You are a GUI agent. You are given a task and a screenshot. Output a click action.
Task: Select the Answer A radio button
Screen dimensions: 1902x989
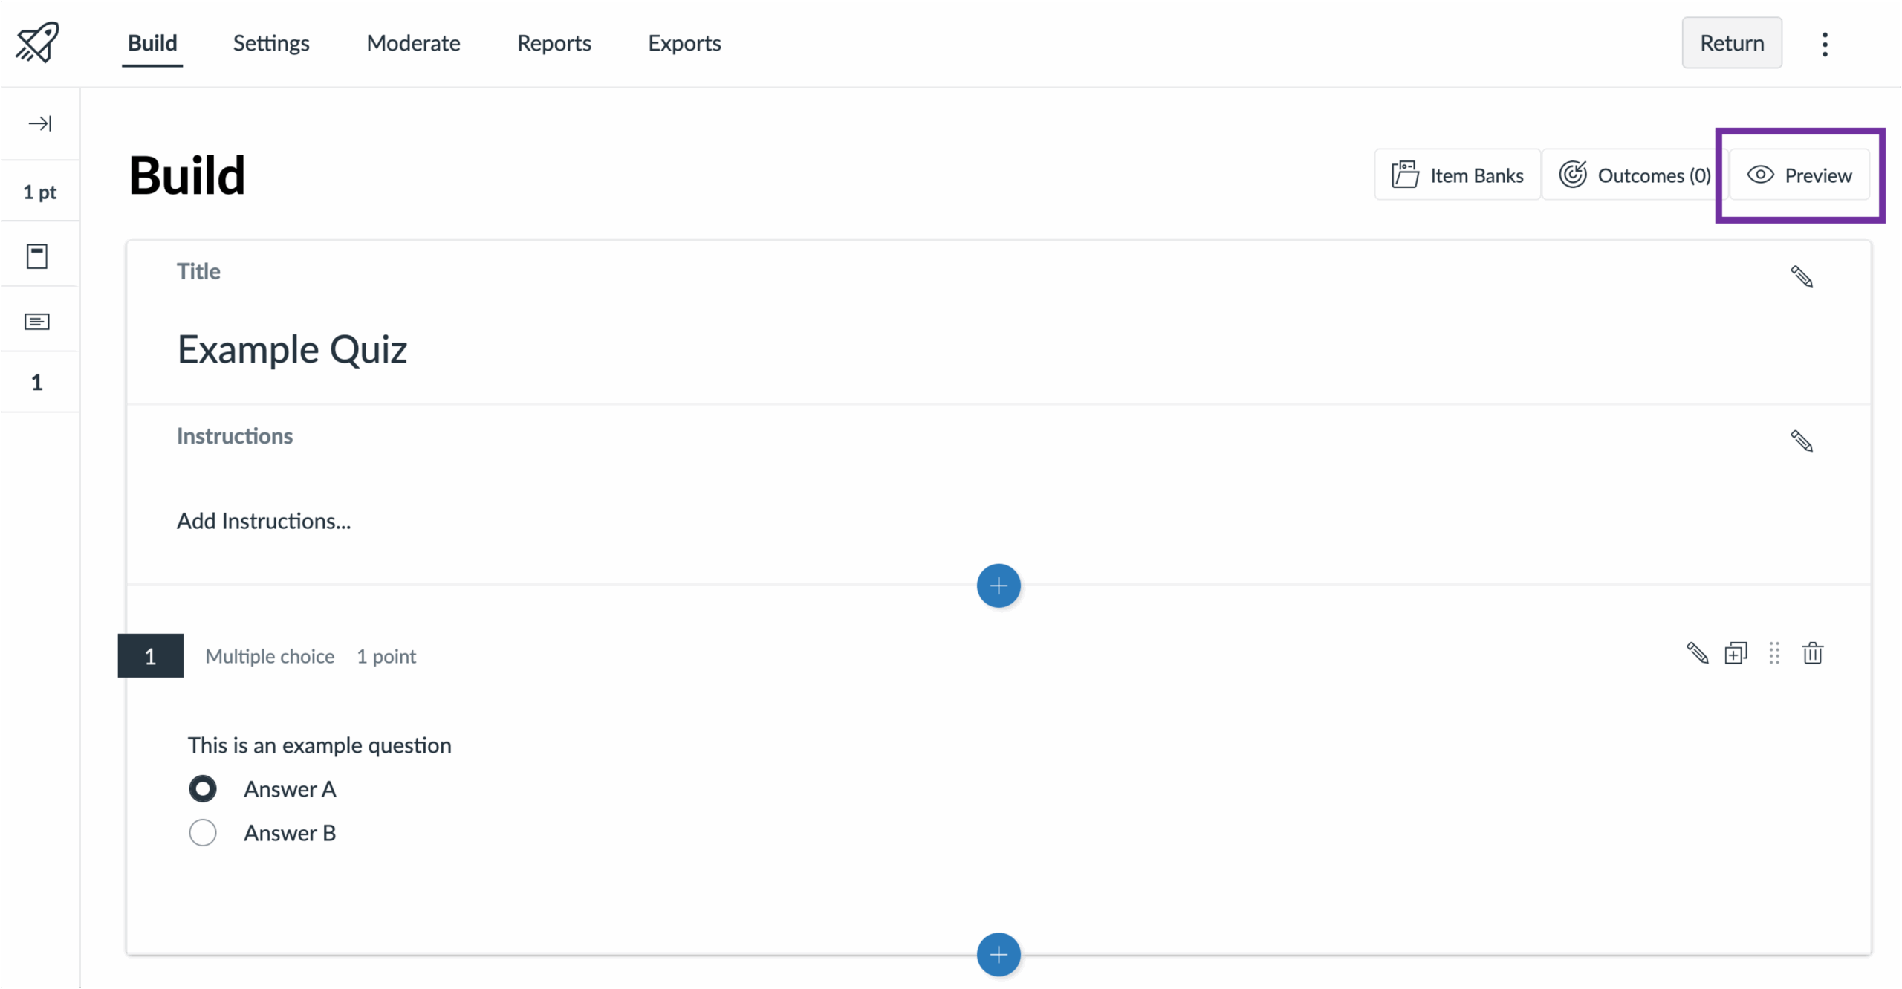click(x=203, y=789)
